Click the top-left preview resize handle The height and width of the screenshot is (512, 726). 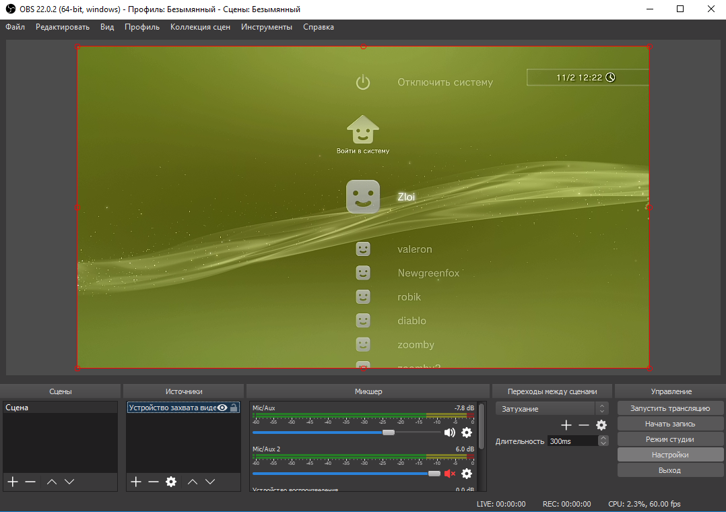(78, 46)
